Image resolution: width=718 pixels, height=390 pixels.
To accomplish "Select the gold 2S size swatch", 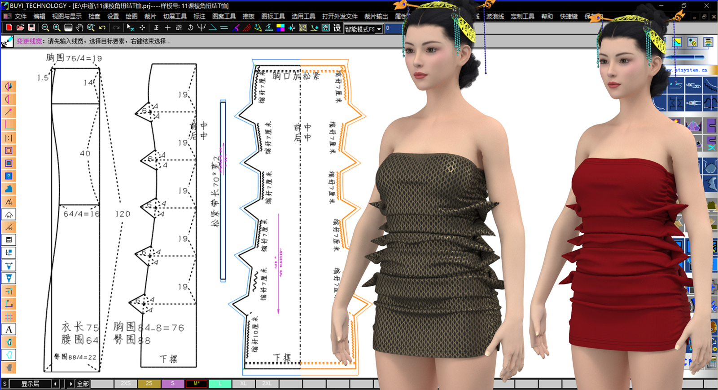I will pyautogui.click(x=149, y=384).
